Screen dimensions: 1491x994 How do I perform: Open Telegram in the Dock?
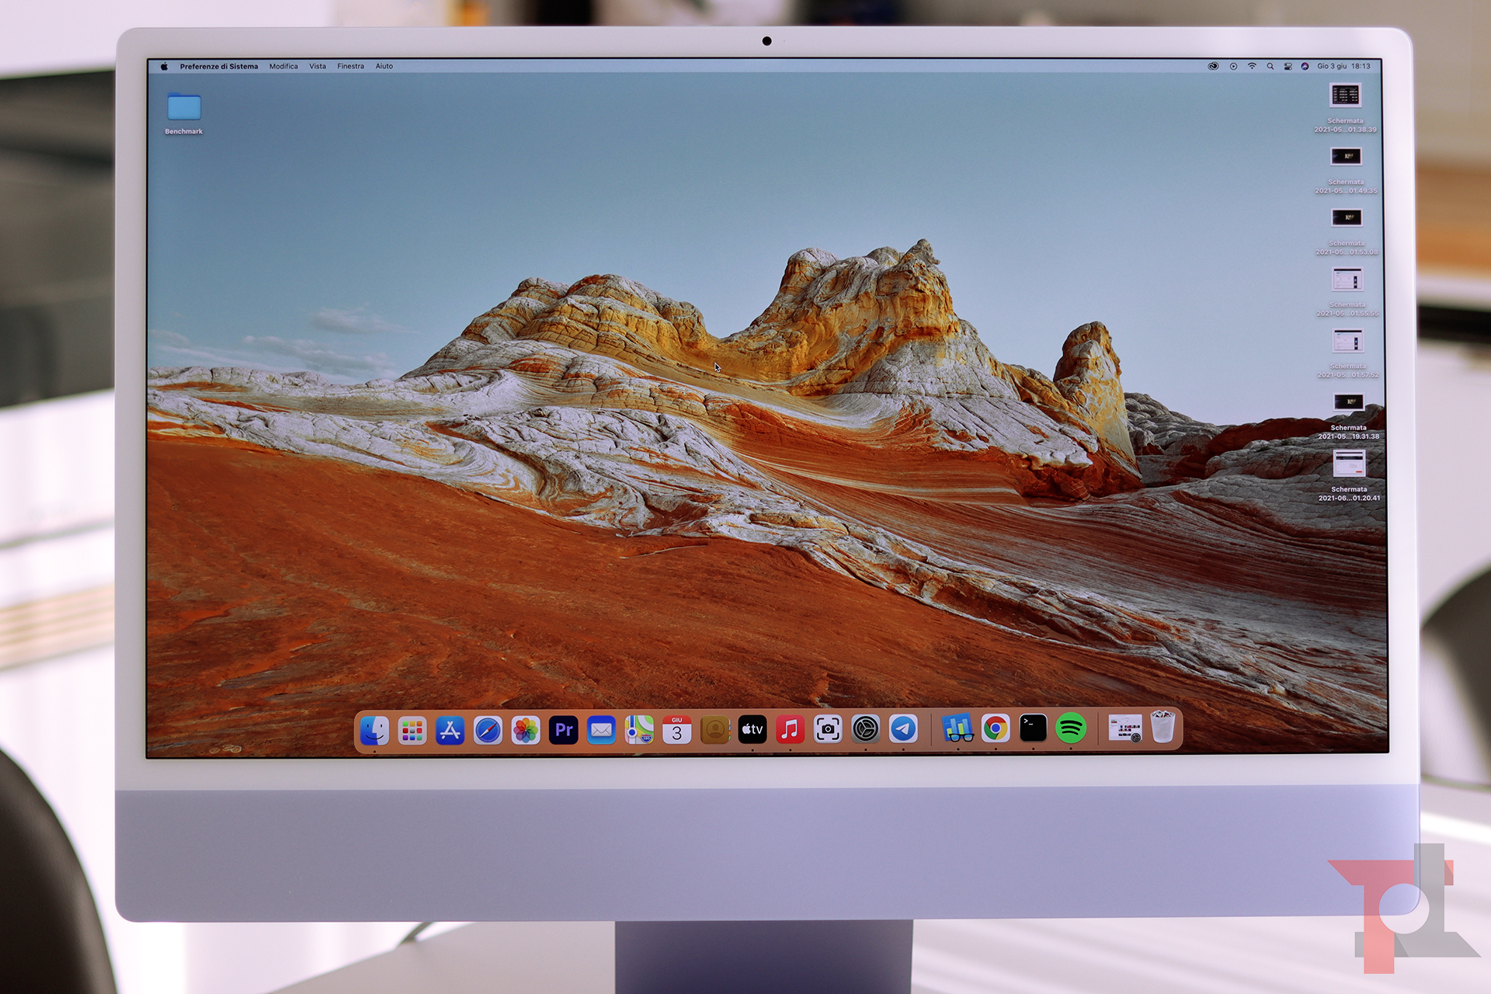point(903,729)
